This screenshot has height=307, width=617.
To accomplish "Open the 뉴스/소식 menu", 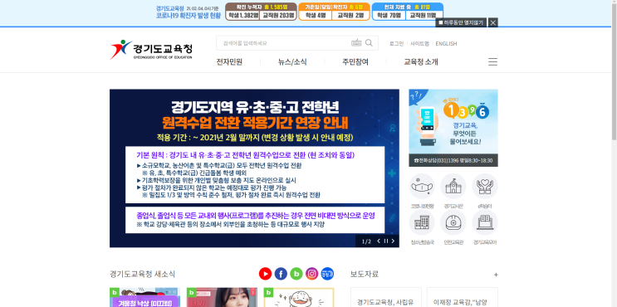I will tap(292, 62).
